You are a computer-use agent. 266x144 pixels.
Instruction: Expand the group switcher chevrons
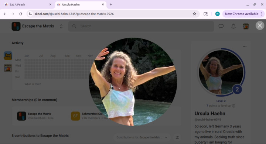[61, 26]
